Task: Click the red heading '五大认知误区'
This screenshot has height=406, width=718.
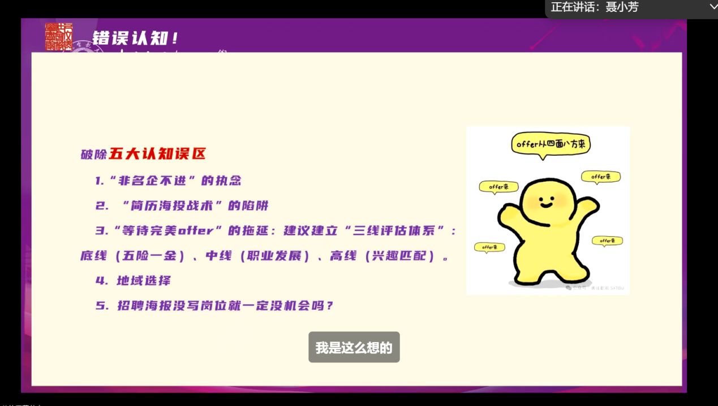Action: 157,153
